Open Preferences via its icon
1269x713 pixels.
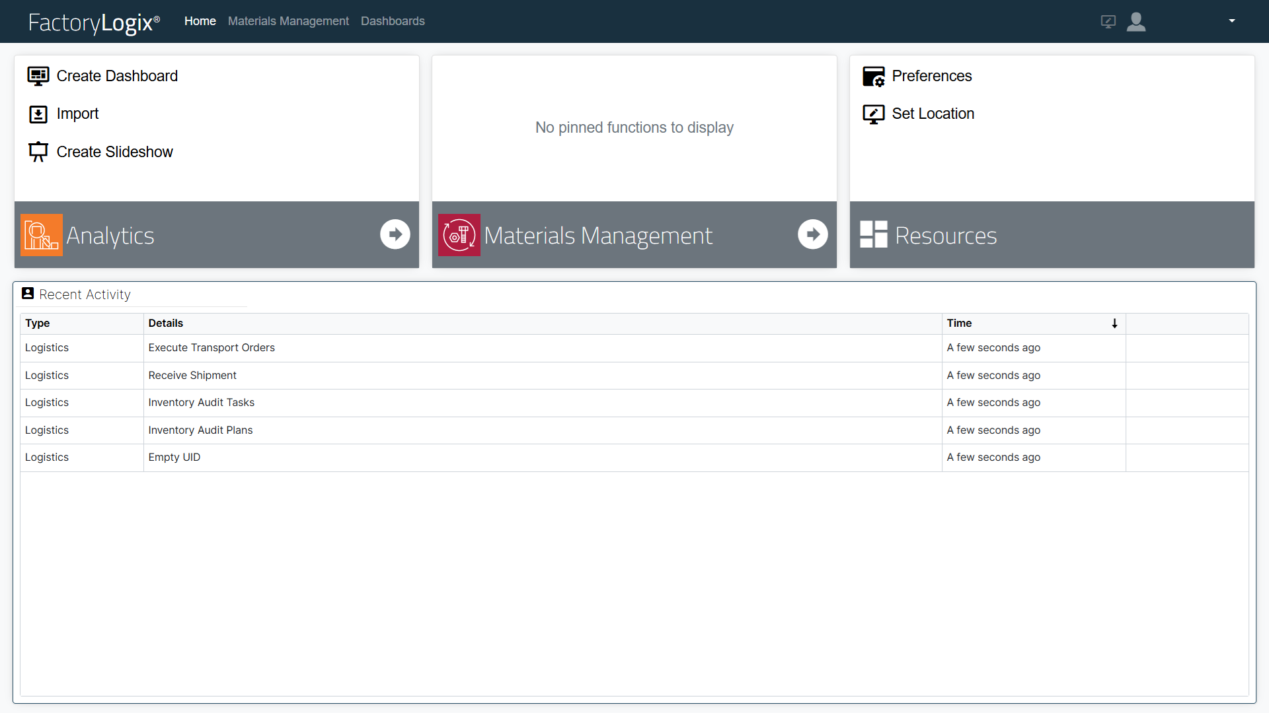pos(874,76)
